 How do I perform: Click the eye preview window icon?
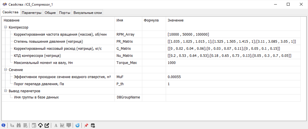click(x=93, y=125)
